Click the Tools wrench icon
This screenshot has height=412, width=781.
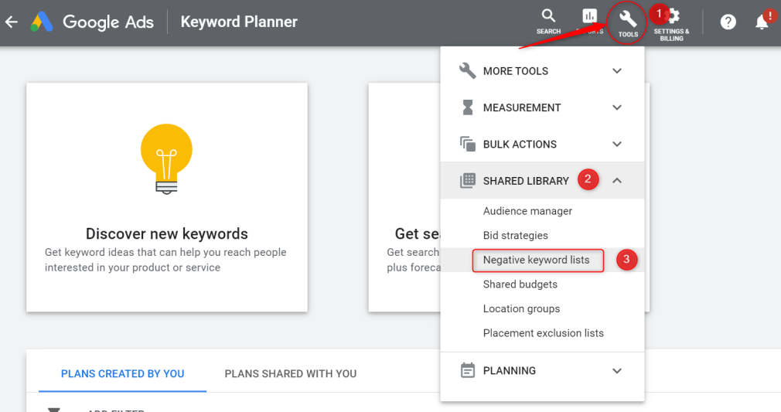point(628,20)
